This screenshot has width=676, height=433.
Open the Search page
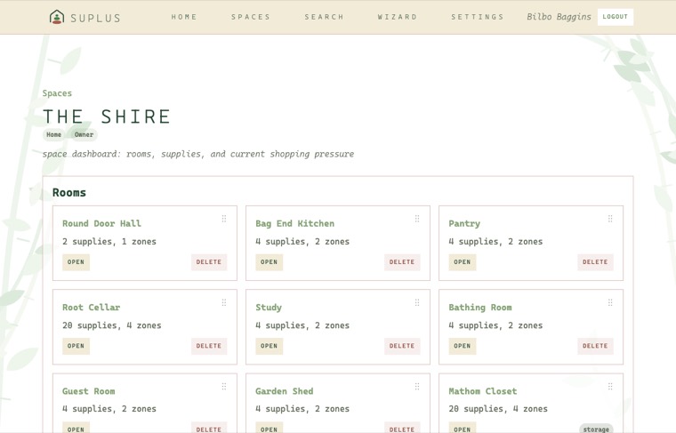pyautogui.click(x=324, y=17)
